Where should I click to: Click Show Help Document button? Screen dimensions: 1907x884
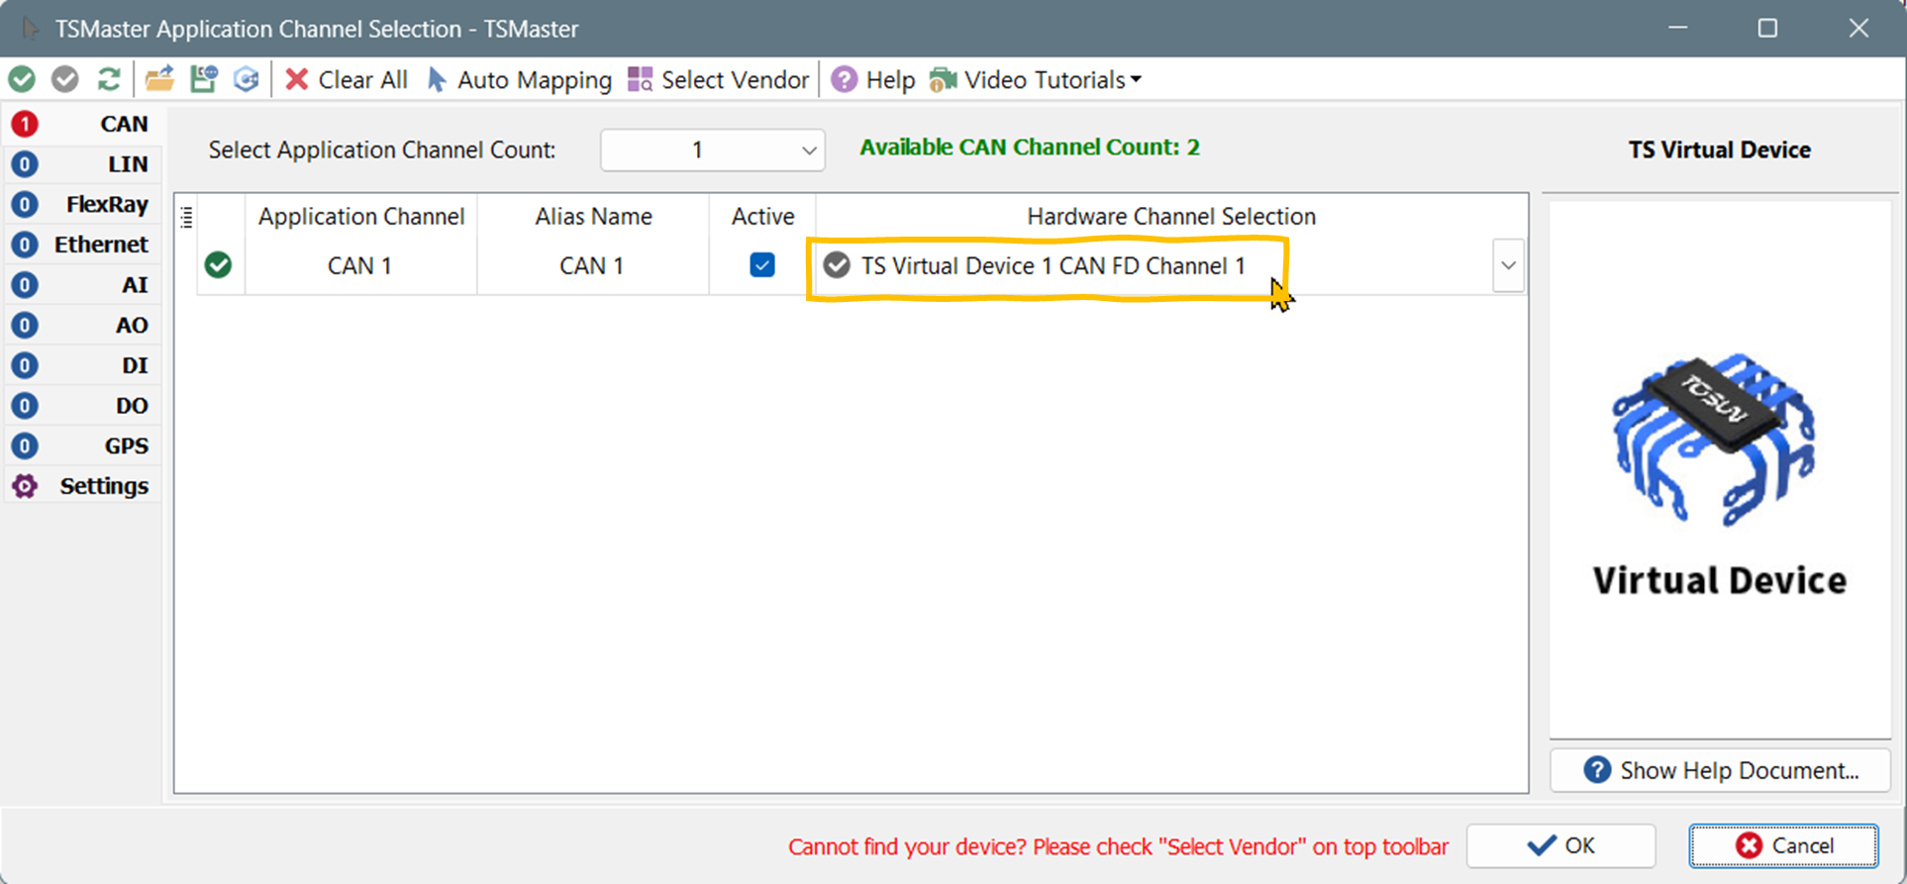(x=1720, y=770)
